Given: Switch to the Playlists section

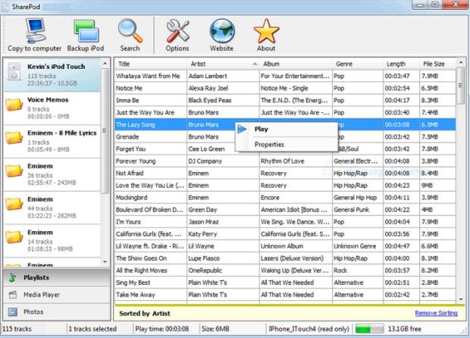Looking at the screenshot, I should coord(57,277).
